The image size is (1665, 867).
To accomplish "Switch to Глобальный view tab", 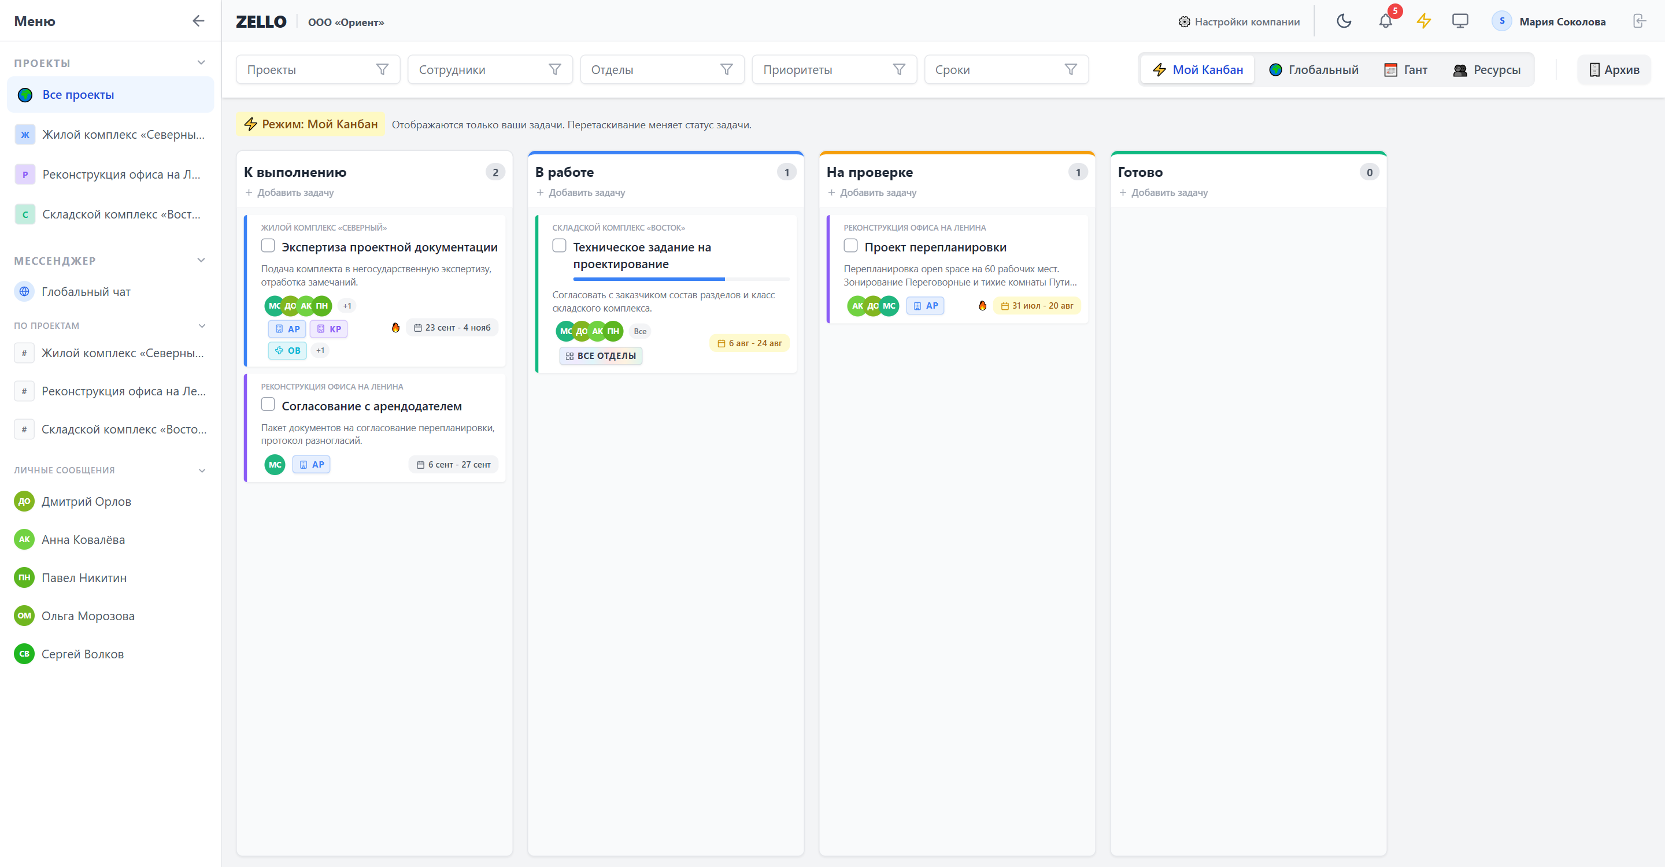I will [1313, 69].
